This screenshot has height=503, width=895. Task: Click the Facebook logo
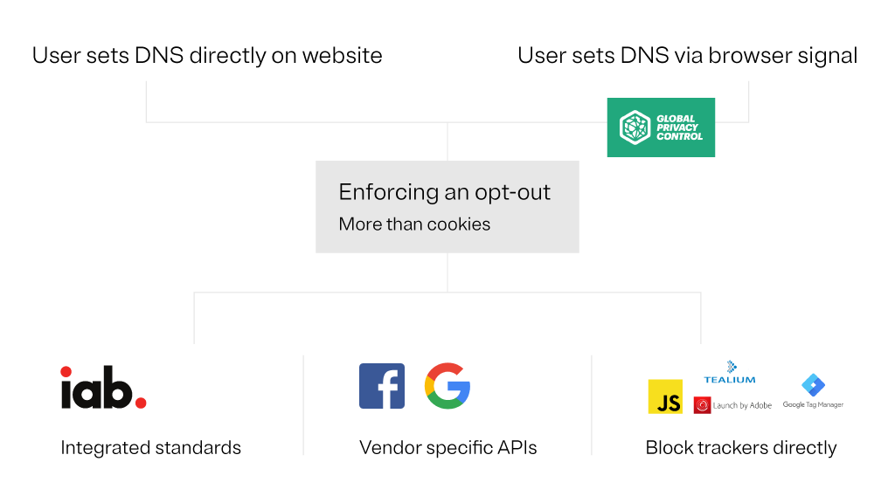pyautogui.click(x=382, y=386)
